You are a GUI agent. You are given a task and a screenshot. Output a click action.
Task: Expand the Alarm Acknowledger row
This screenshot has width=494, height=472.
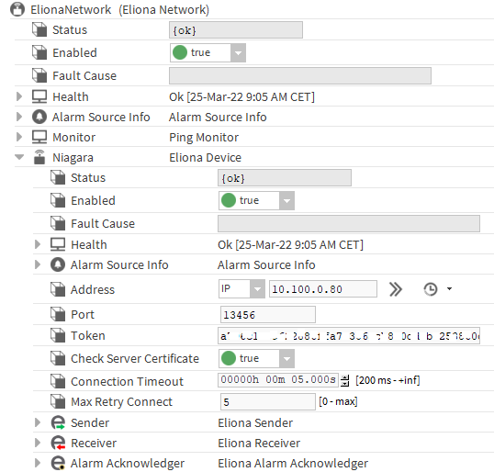coord(38,463)
